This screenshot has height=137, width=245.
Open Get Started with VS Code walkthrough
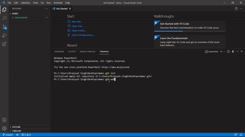(x=190, y=26)
